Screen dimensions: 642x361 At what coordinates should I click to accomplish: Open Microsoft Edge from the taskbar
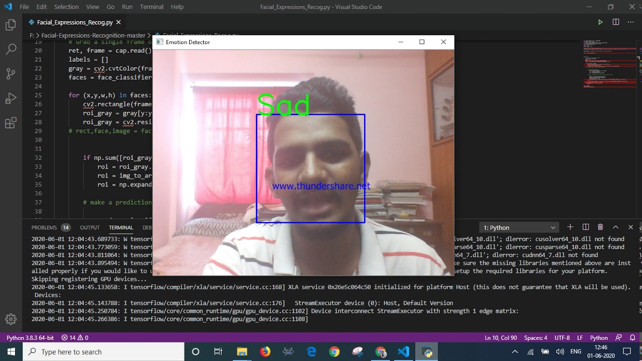pos(311,351)
